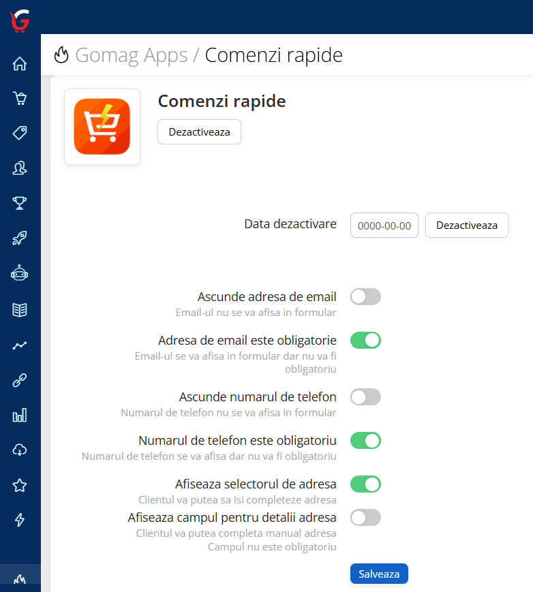Open the rocket icon in sidebar
Screen dimensions: 533x592
20,238
